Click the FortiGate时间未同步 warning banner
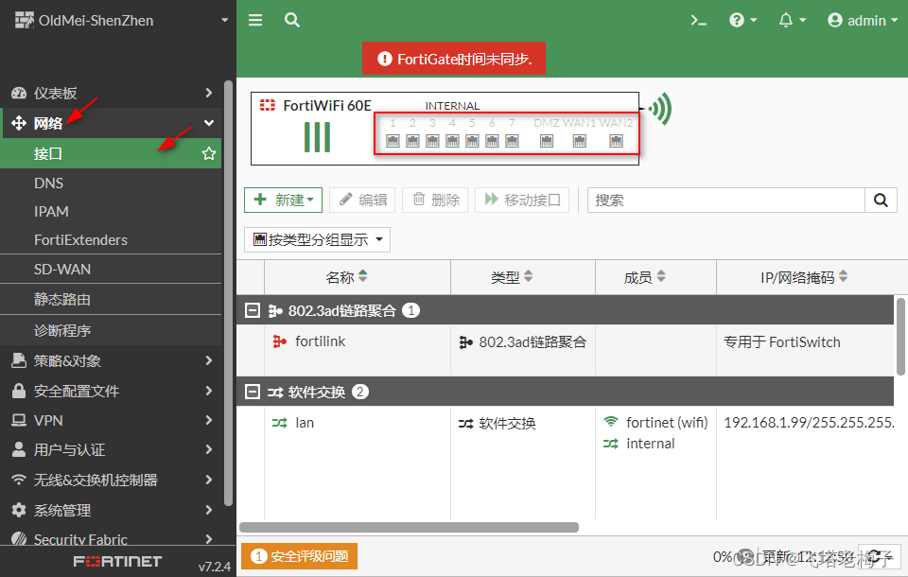This screenshot has height=577, width=908. point(454,59)
